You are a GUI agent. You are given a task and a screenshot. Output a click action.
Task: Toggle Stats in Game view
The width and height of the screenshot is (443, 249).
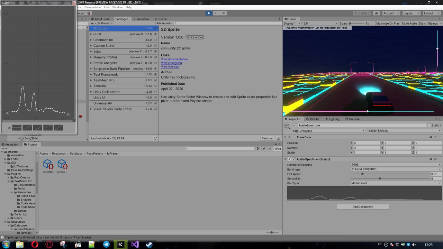click(422, 24)
